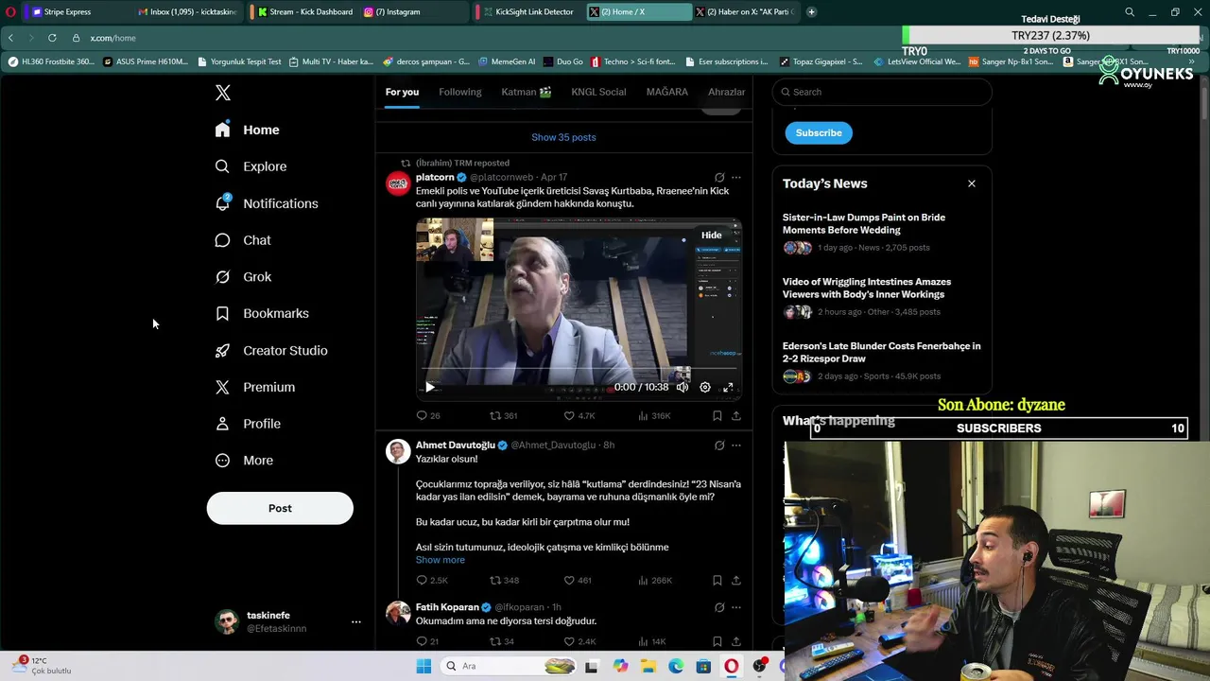Like the platcorn post with 4.7K likes
The image size is (1210, 681).
569,415
